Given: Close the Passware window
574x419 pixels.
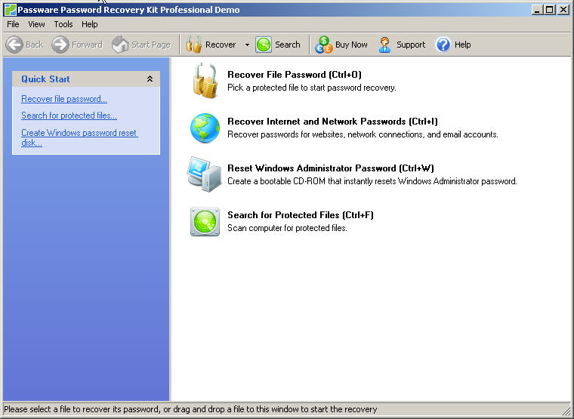Looking at the screenshot, I should click(x=563, y=10).
